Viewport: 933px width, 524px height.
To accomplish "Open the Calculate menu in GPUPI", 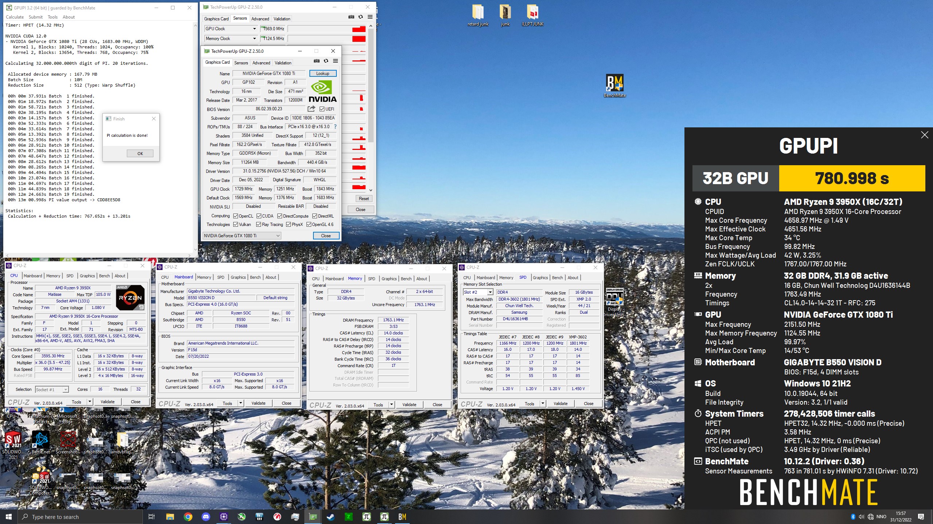I will pyautogui.click(x=15, y=17).
